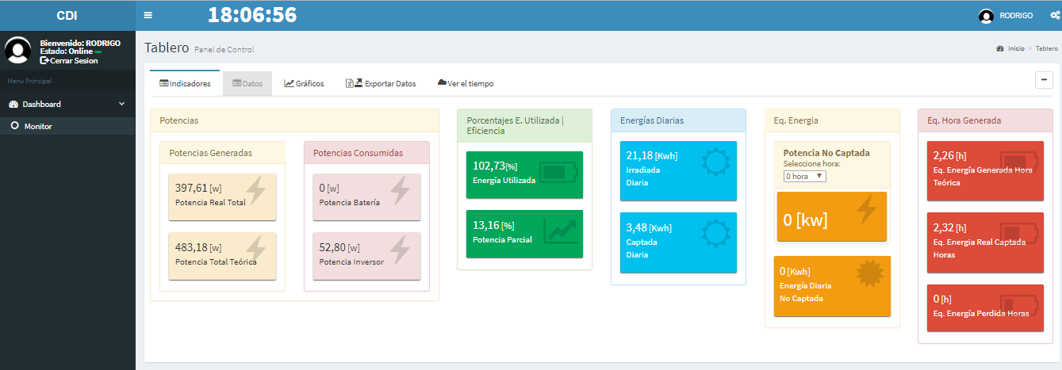Click the CDI logo header
The image size is (1062, 370).
[x=67, y=15]
